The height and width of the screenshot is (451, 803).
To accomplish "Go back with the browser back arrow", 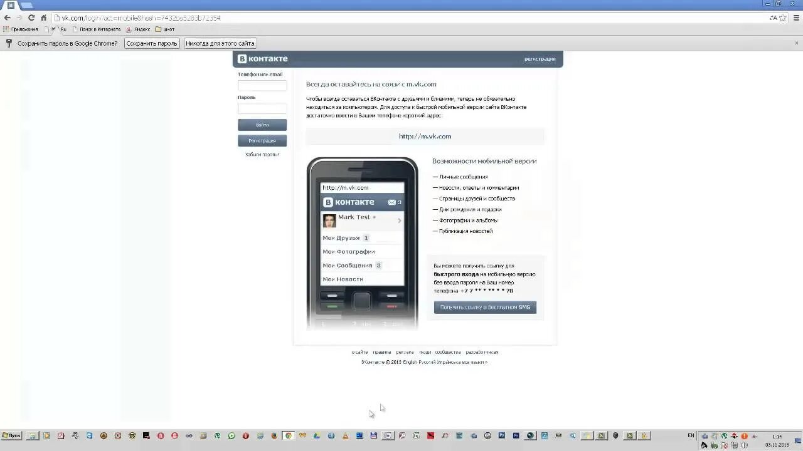I will 7,18.
